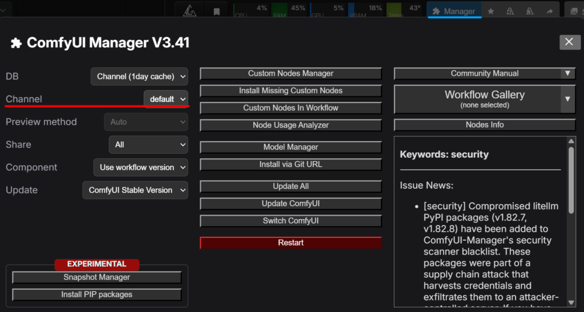Expand the Workflow Gallery dropdown arrow
Image resolution: width=584 pixels, height=312 pixels.
point(567,99)
